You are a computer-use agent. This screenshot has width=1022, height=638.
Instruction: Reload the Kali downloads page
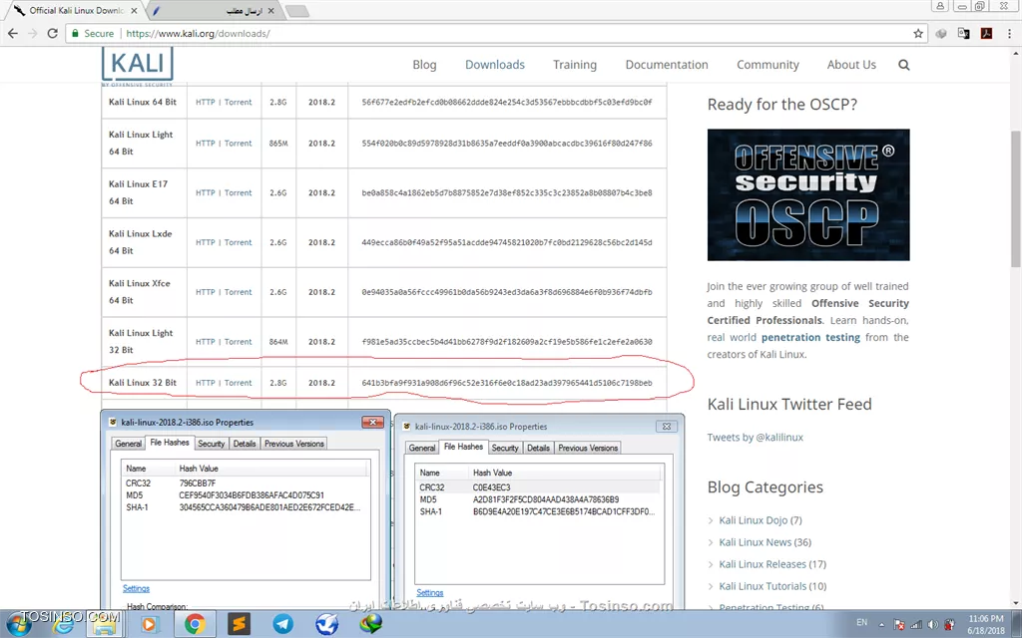(x=53, y=33)
